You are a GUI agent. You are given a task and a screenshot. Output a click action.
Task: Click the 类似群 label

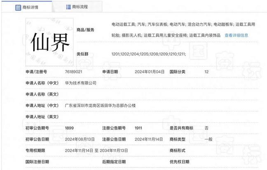82,54
